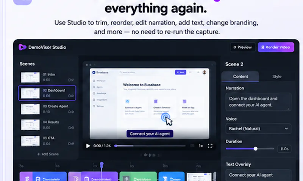Image resolution: width=303 pixels, height=181 pixels.
Task: Open Knowledge in Busabase sidebar
Action: [x=100, y=93]
